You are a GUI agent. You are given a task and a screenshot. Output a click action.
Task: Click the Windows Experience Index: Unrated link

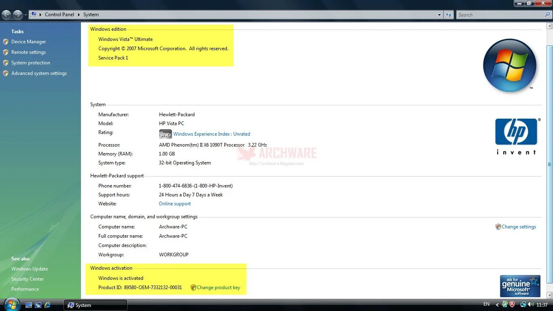[x=212, y=134]
